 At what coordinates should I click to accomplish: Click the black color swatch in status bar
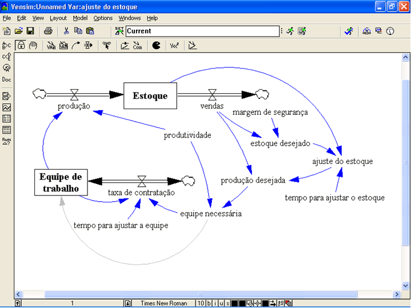234,303
